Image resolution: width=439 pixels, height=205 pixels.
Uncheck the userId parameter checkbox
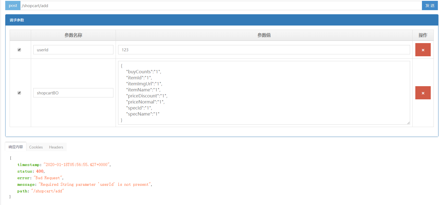[x=19, y=50]
